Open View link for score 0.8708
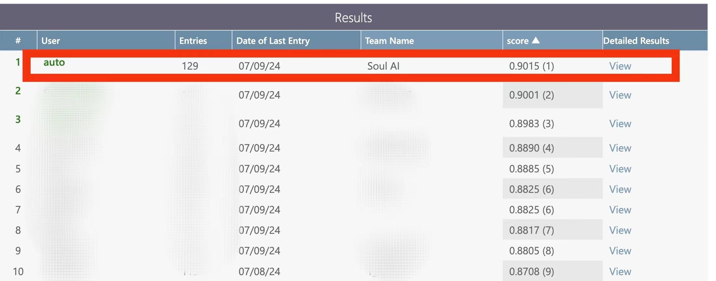 click(620, 272)
